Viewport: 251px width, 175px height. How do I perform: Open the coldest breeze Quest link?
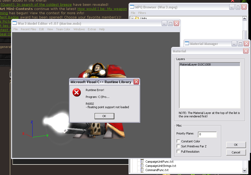36,4
